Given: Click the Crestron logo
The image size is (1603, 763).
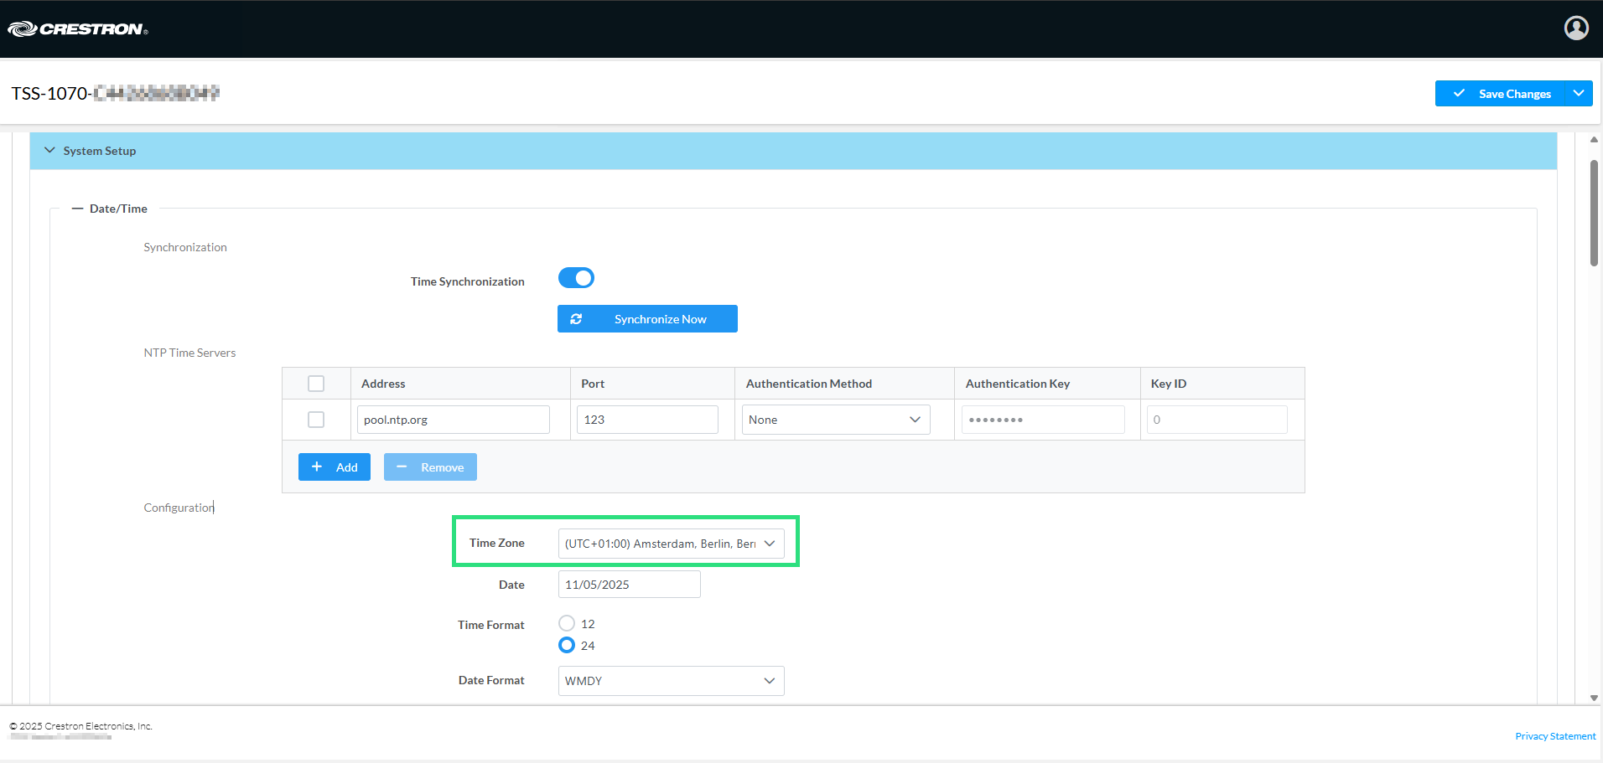Looking at the screenshot, I should point(78,29).
